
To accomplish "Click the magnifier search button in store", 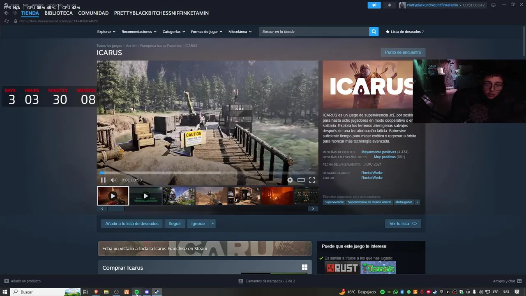I will [374, 32].
